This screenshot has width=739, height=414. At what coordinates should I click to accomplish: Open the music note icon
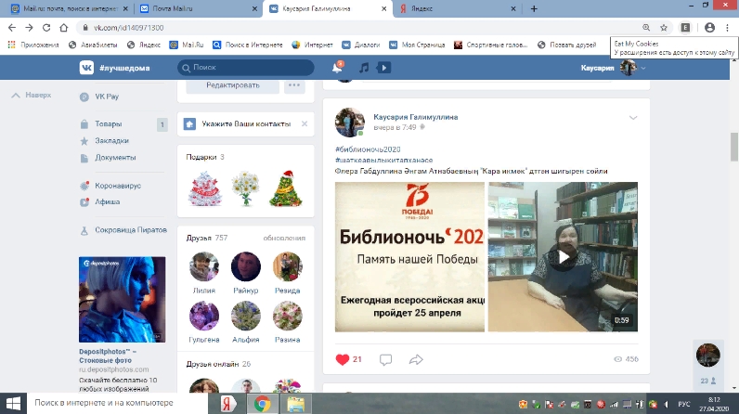pos(364,68)
